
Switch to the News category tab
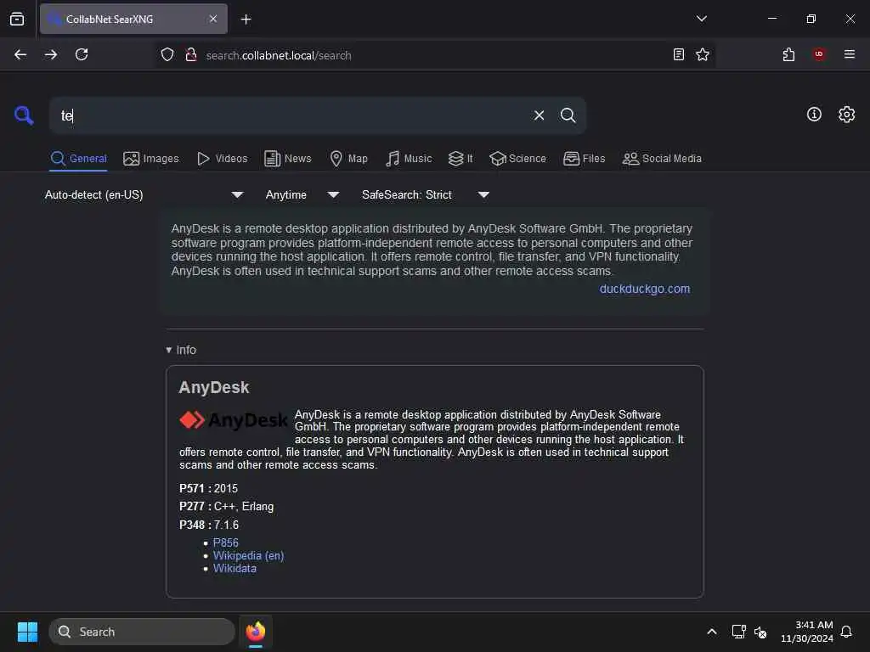[x=288, y=159]
